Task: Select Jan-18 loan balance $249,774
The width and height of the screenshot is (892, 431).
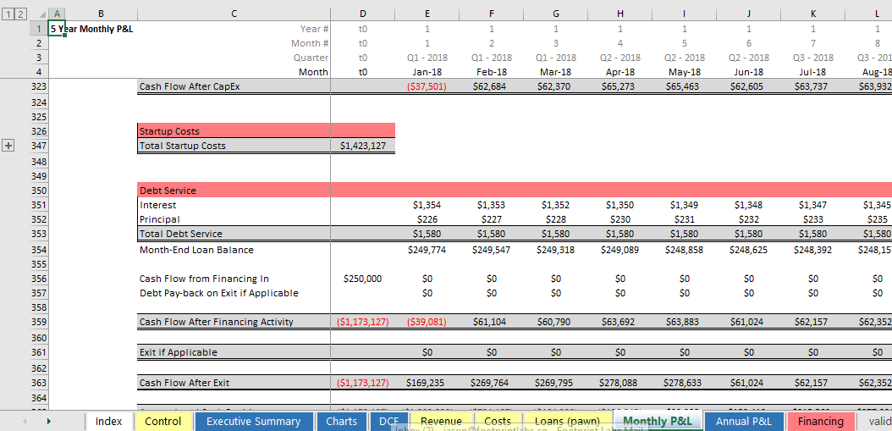Action: tap(427, 250)
